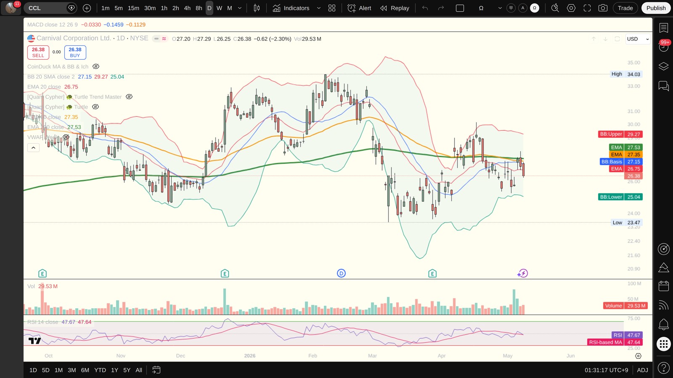
Task: Enter fullscreen mode
Action: [x=587, y=8]
